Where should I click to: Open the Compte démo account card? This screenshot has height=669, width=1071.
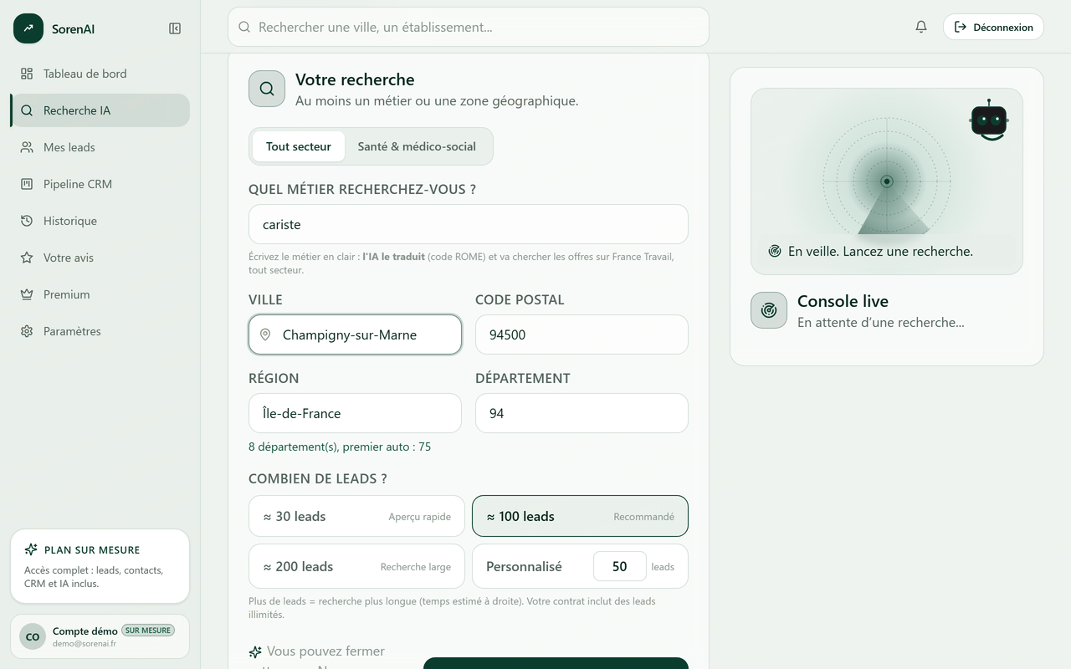click(100, 636)
